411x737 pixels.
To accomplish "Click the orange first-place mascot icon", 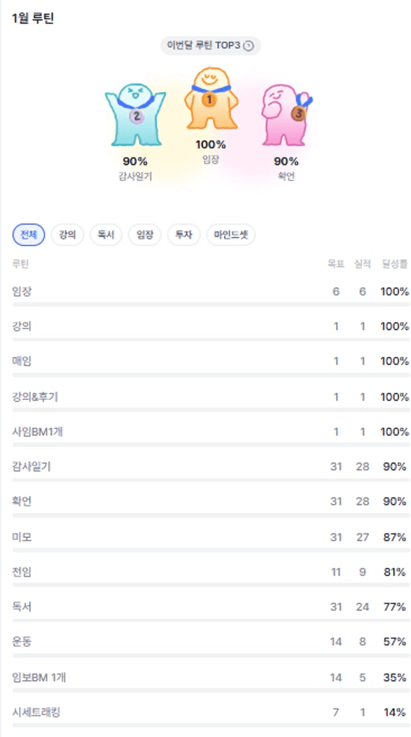I will pos(210,100).
